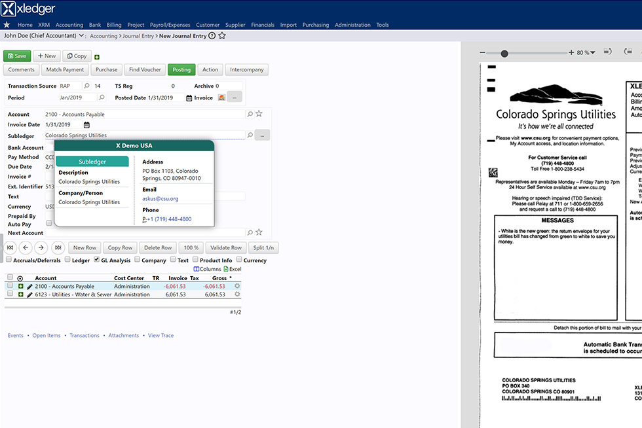Open the Administration menu
The height and width of the screenshot is (428, 642).
point(352,25)
